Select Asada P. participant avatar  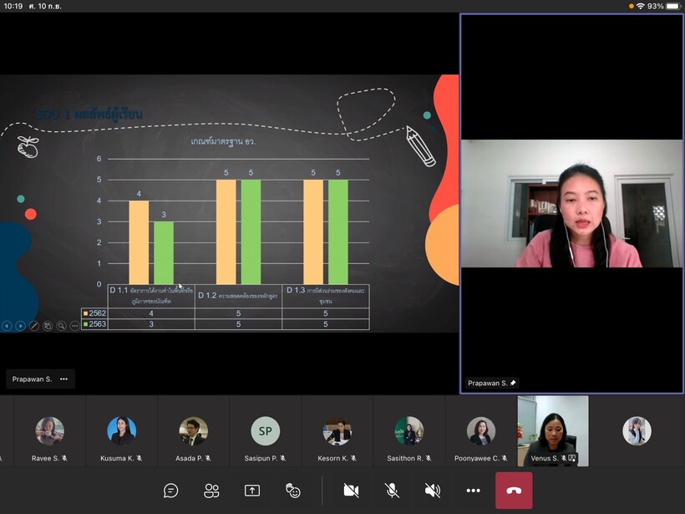193,431
